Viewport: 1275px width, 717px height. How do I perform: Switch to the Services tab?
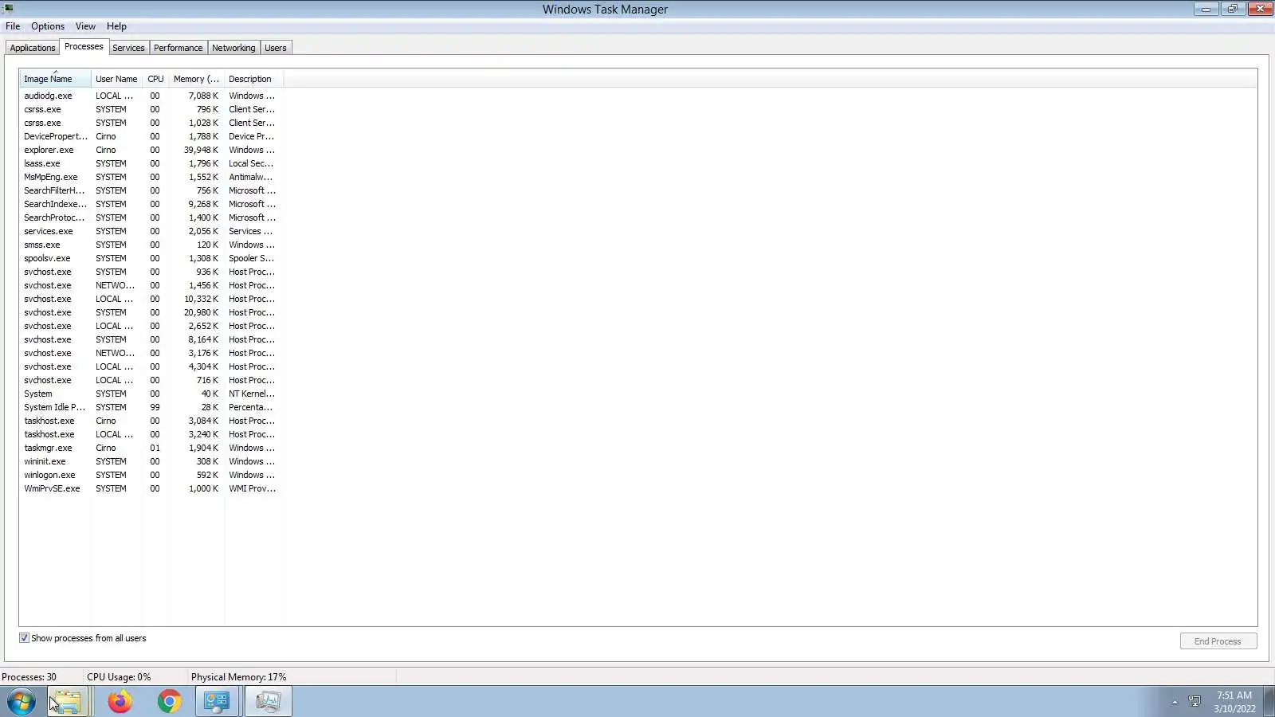pyautogui.click(x=128, y=48)
